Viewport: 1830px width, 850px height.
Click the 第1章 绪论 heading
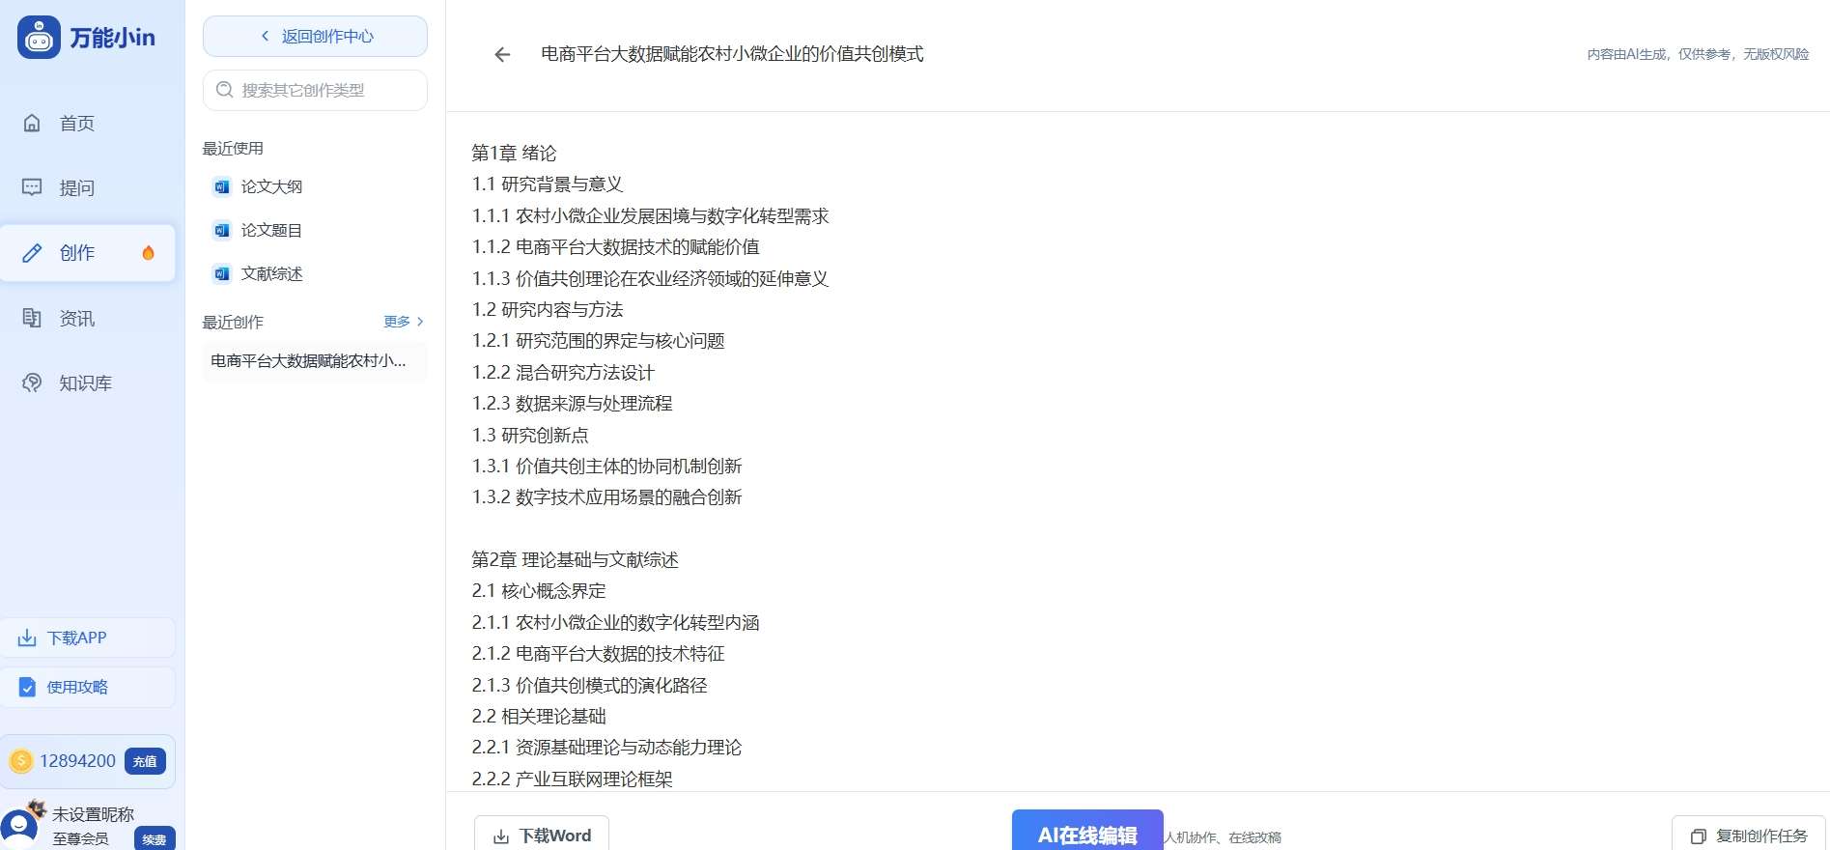pos(514,153)
